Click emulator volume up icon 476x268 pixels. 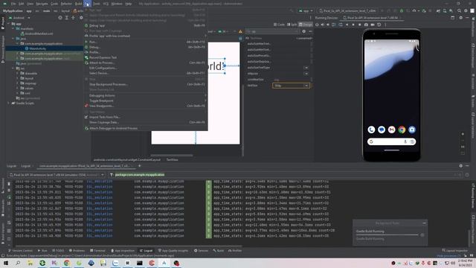(323, 25)
